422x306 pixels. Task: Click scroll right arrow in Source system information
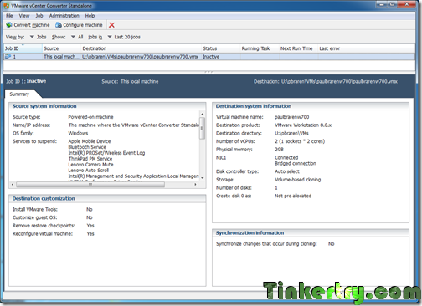pos(195,185)
